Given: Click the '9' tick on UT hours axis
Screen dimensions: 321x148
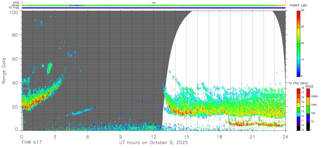Looking at the screenshot, I should tap(121, 137).
